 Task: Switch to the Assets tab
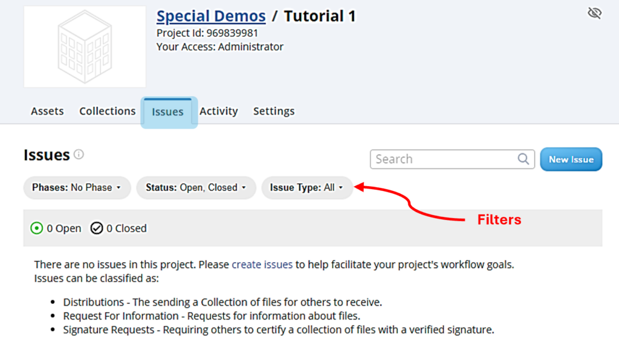click(47, 111)
